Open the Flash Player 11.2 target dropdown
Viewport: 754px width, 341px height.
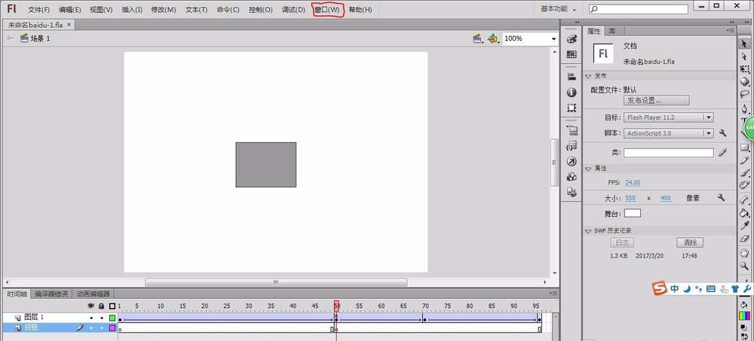668,117
